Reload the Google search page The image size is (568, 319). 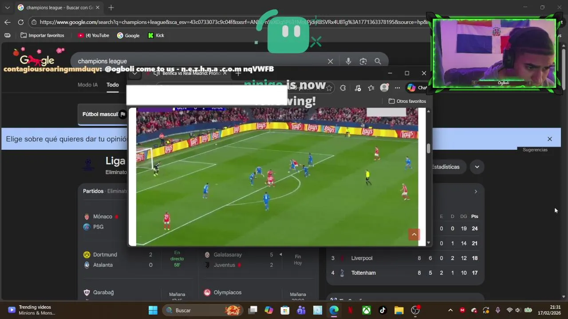21,22
